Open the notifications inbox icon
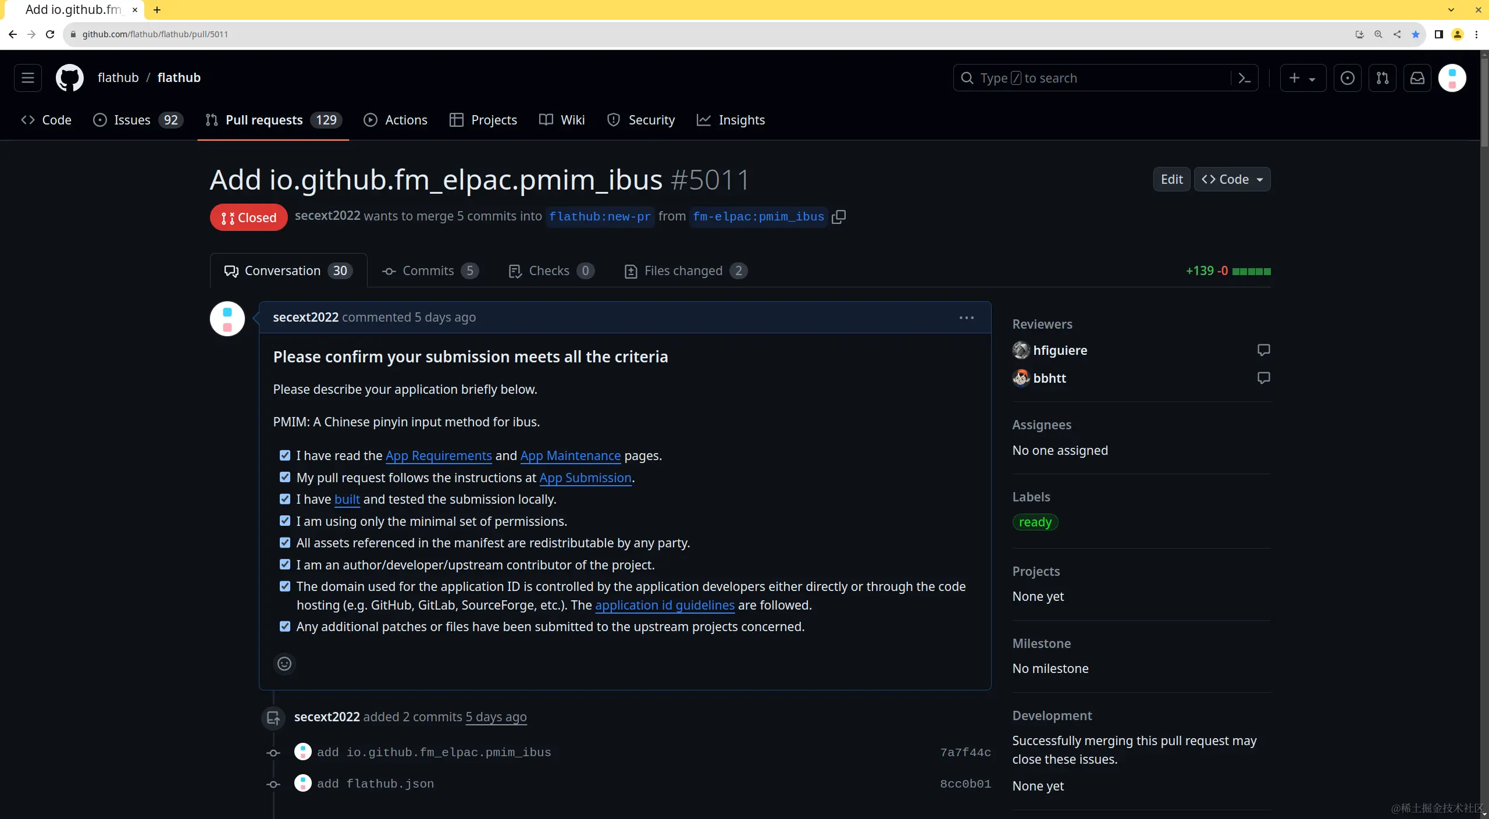The image size is (1489, 819). click(x=1417, y=78)
